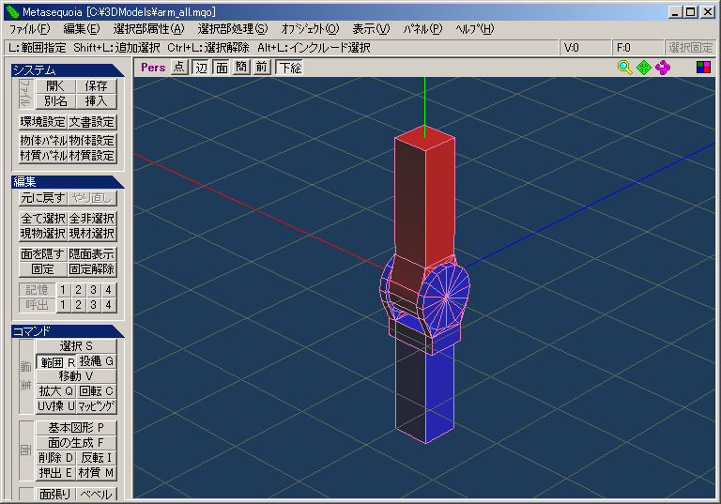Collapse the システム panel header
The height and width of the screenshot is (504, 721).
(68, 69)
